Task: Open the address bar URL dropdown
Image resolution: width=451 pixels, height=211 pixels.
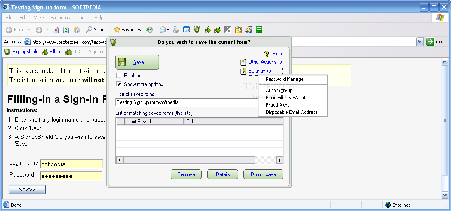Action: [420, 42]
